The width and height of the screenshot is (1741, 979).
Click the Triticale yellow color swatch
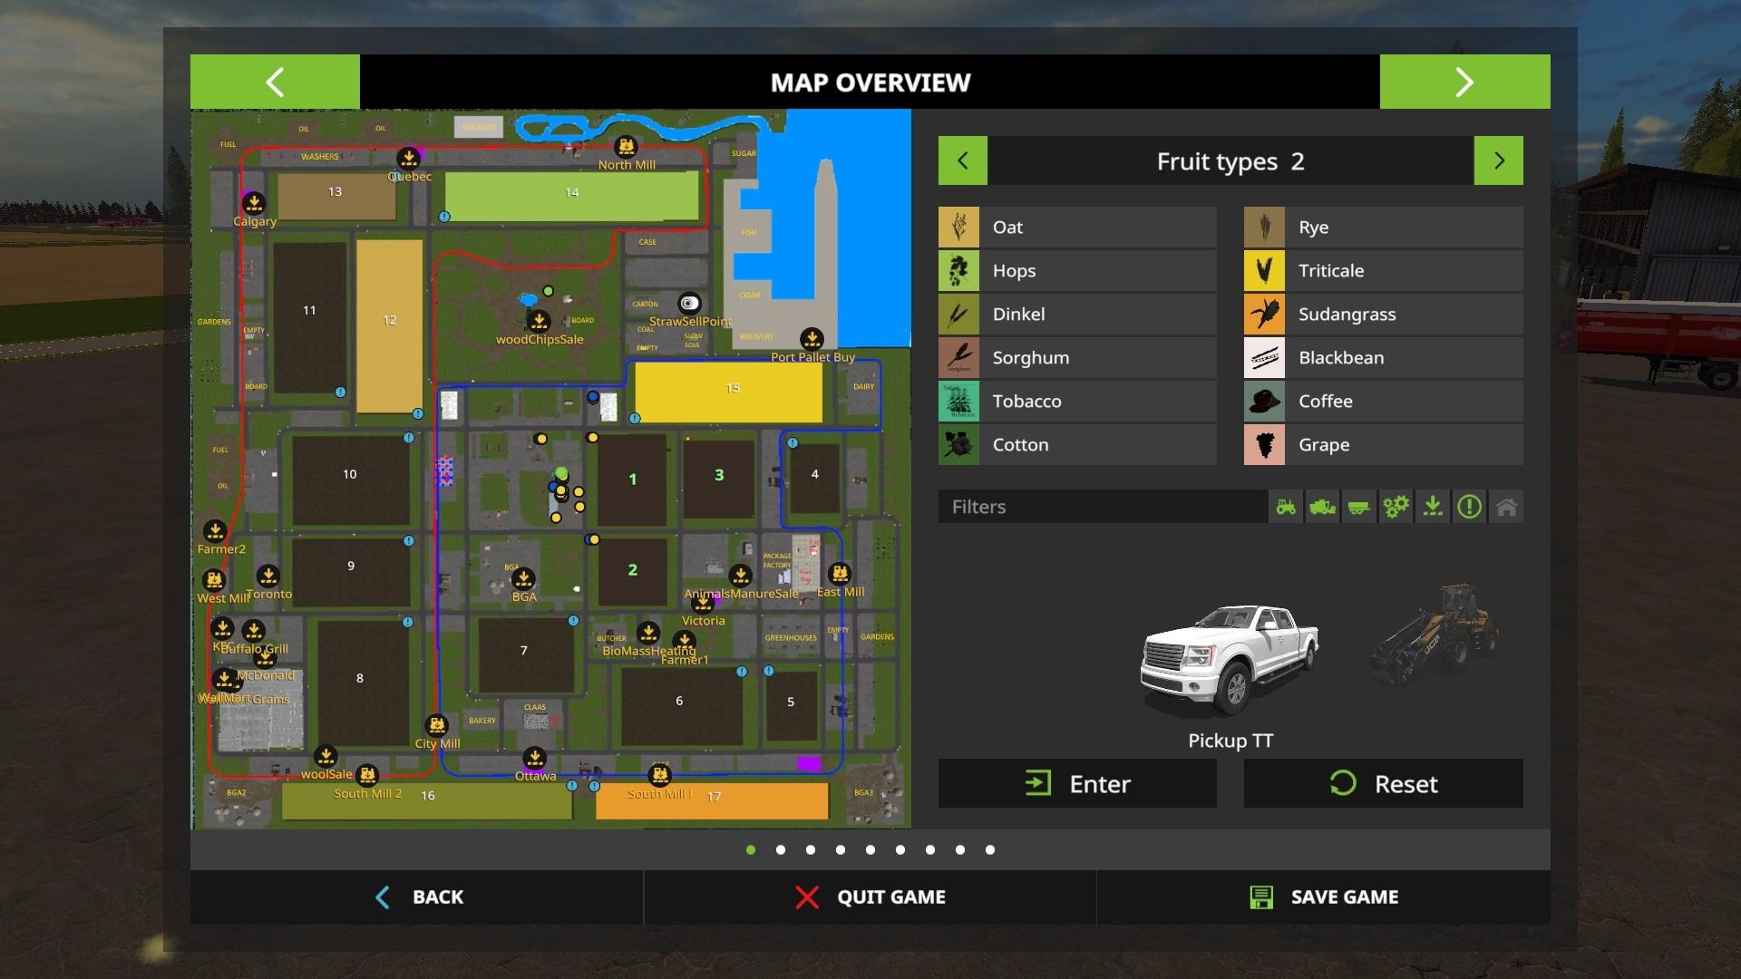tap(1264, 270)
